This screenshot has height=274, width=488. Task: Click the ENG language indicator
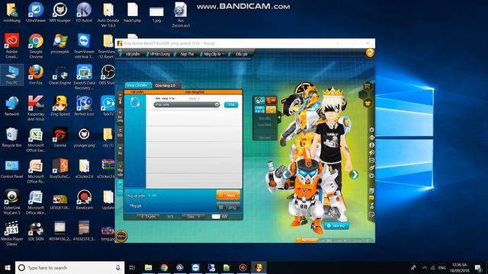click(442, 267)
